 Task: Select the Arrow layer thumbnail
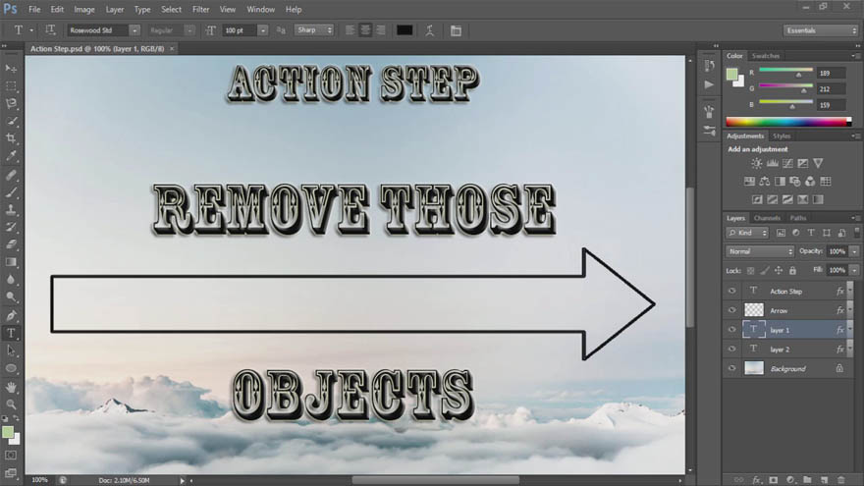click(x=754, y=310)
